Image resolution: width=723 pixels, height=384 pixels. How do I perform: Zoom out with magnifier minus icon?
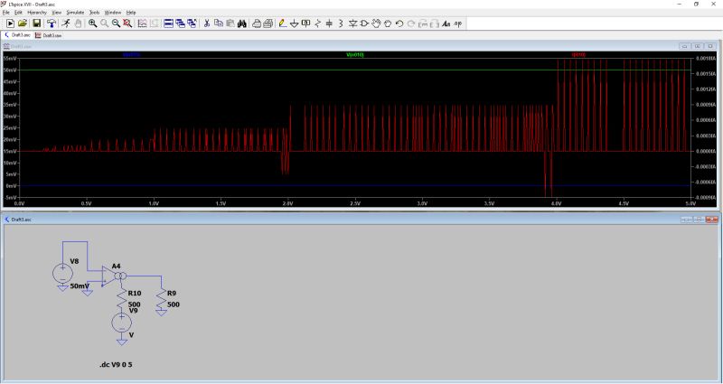click(x=116, y=23)
